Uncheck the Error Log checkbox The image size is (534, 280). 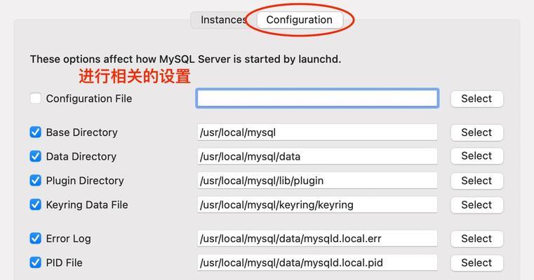pos(35,239)
